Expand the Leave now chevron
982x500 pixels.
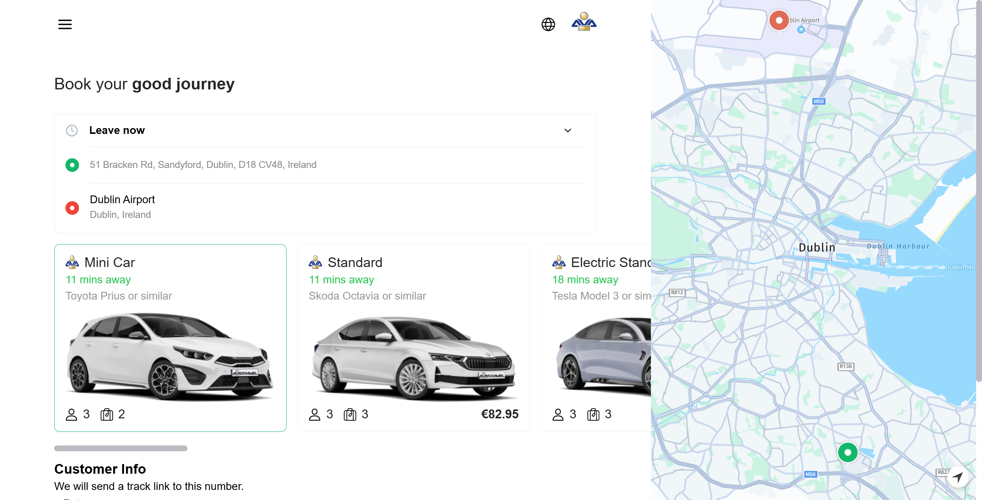[568, 130]
